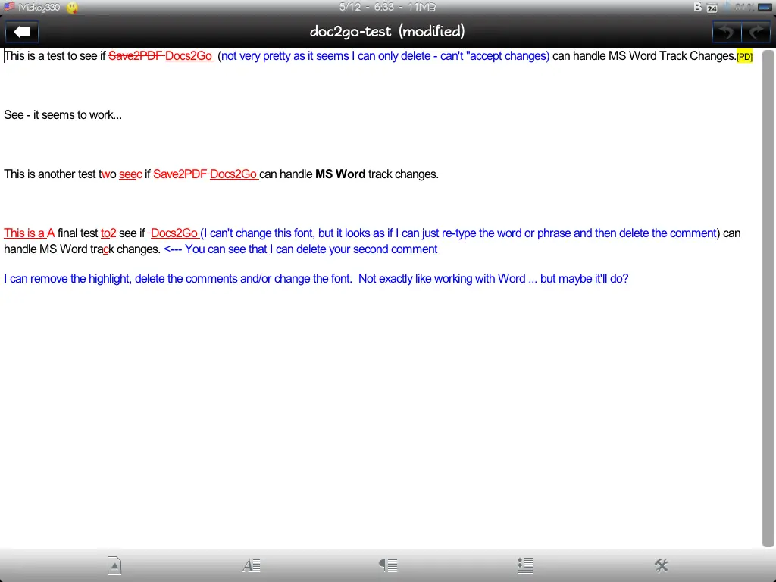Click the bold 'MS Word' text

[340, 174]
